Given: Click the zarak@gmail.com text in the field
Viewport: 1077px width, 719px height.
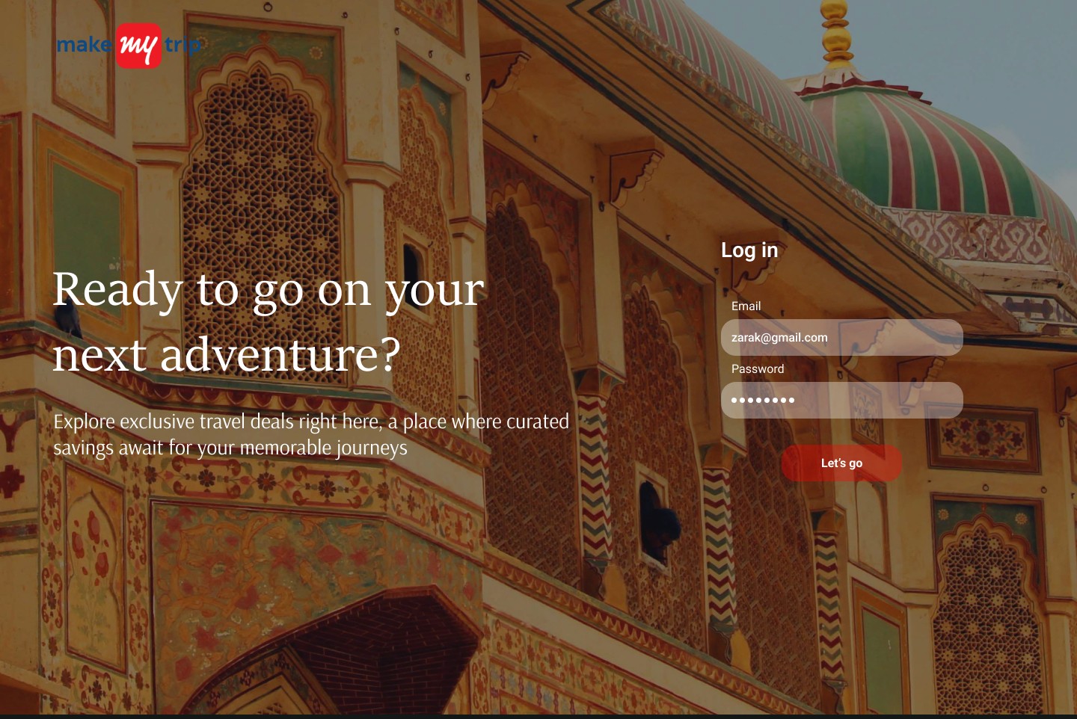Looking at the screenshot, I should (x=779, y=337).
